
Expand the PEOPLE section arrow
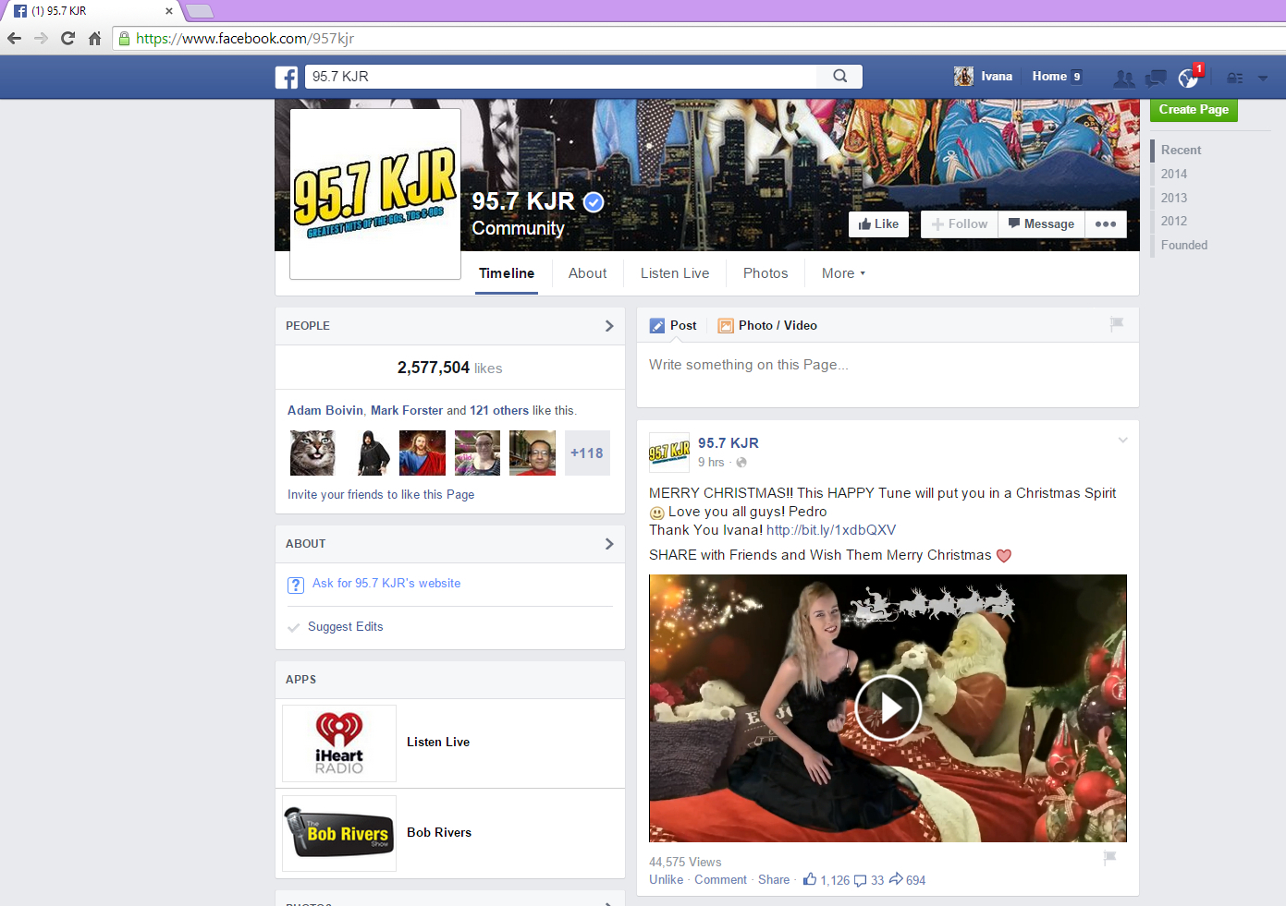(609, 326)
